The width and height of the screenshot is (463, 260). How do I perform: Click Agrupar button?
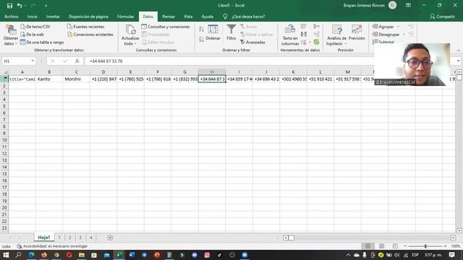(383, 27)
